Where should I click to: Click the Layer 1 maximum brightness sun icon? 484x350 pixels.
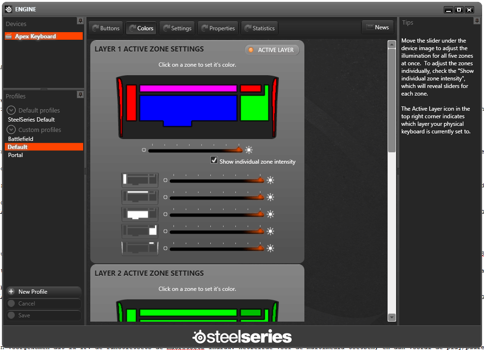click(x=249, y=150)
